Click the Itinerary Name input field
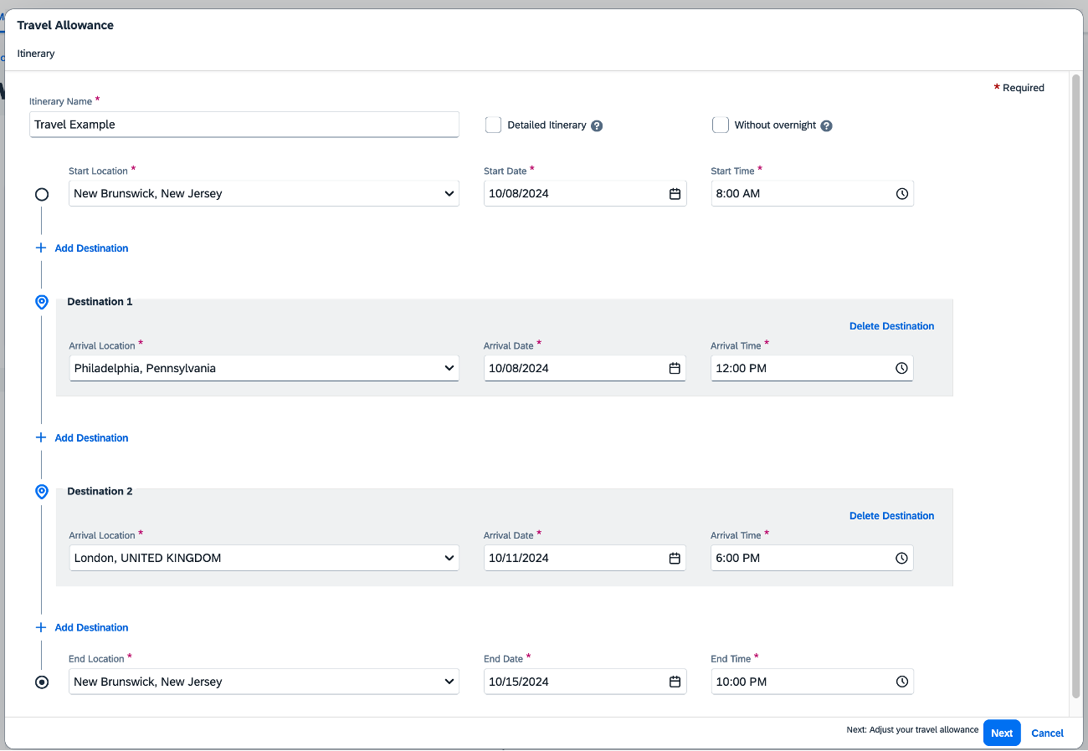Image resolution: width=1088 pixels, height=751 pixels. (x=244, y=125)
